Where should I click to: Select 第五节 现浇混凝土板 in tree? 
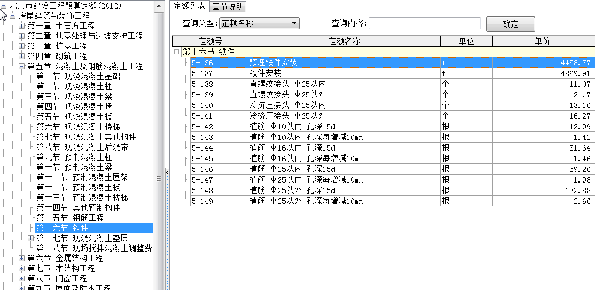coord(74,117)
